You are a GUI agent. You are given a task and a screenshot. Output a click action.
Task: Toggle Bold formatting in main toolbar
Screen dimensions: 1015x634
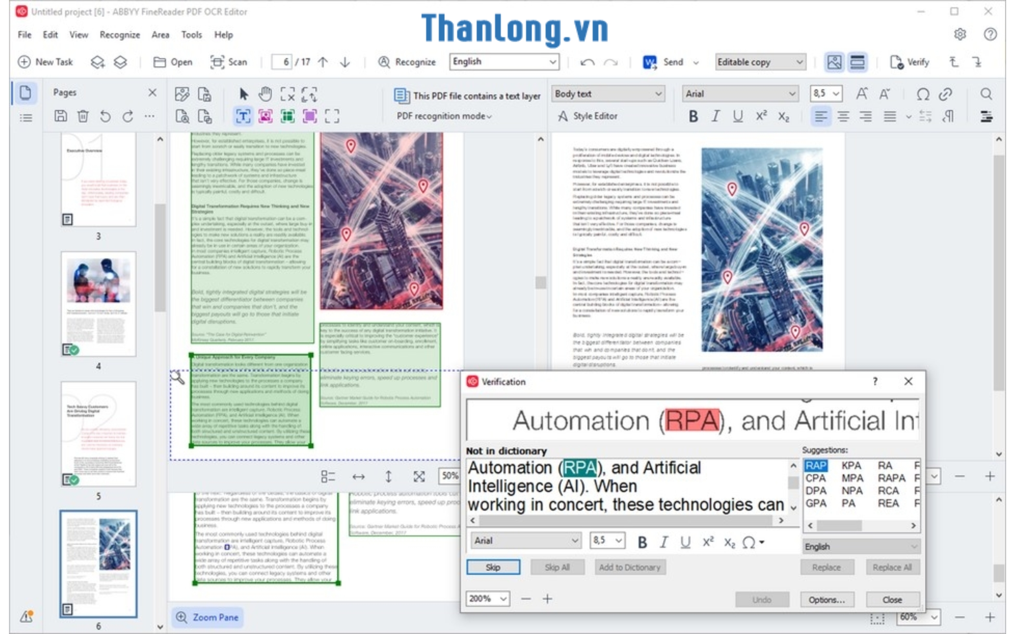pos(693,116)
